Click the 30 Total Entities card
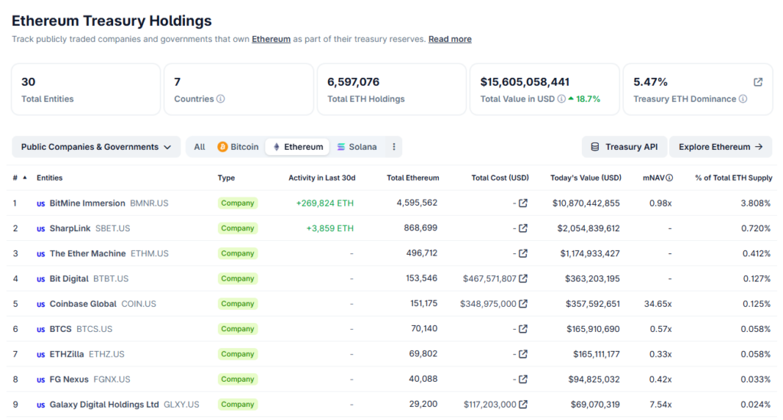Screen dimensions: 783x420 point(86,90)
